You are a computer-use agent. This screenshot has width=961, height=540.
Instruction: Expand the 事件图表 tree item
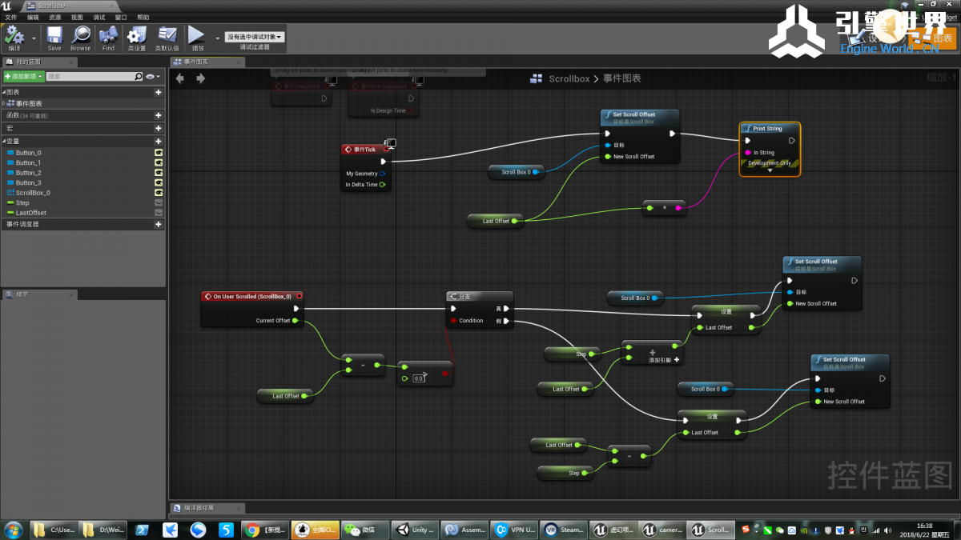coord(3,103)
